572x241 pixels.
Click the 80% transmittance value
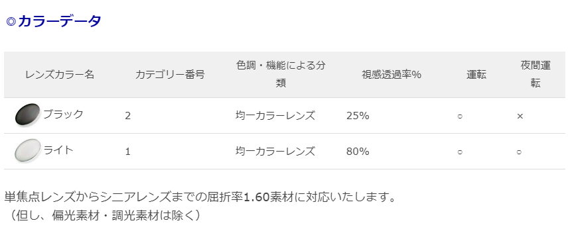(358, 152)
